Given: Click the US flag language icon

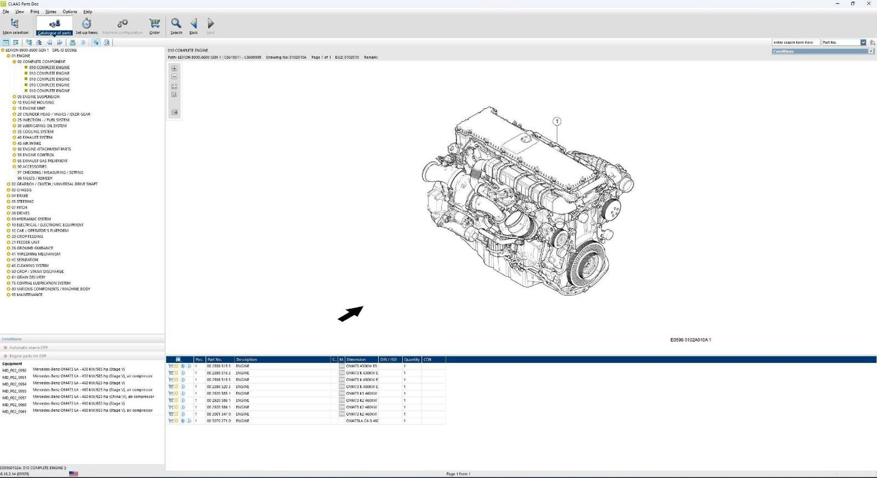Looking at the screenshot, I should pyautogui.click(x=73, y=473).
